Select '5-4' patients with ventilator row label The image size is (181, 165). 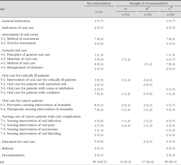30,92
